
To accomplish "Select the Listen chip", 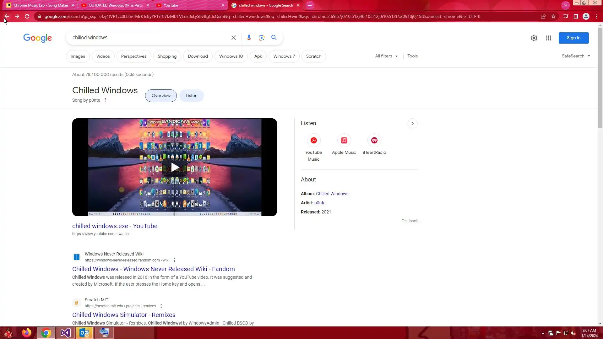I will tap(191, 96).
